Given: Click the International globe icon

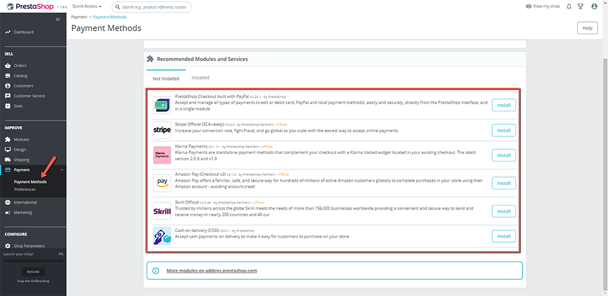Looking at the screenshot, I should 8,202.
